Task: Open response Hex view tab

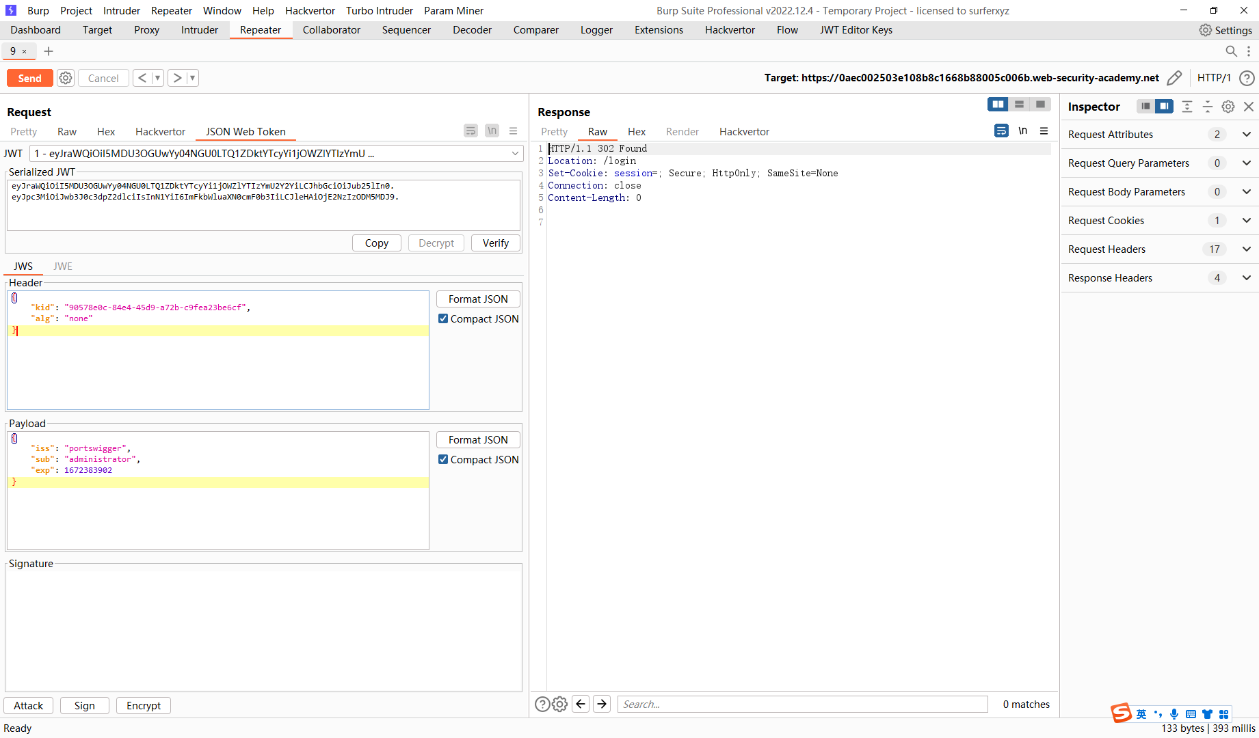Action: tap(637, 132)
